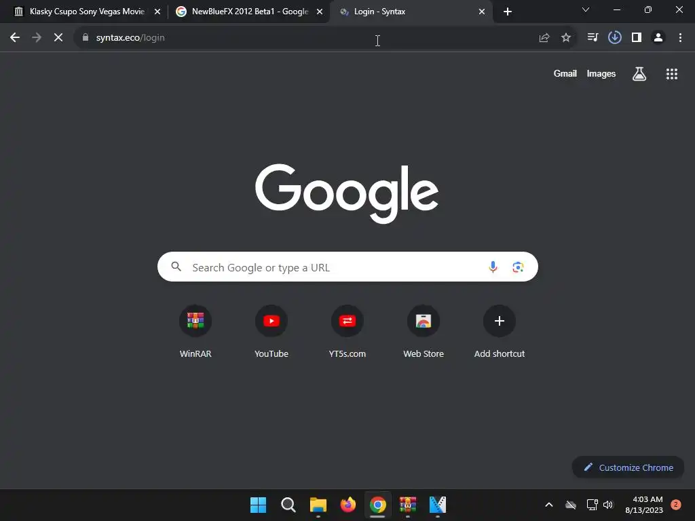This screenshot has width=695, height=521.
Task: Expand the tab search chevron
Action: pos(586,9)
